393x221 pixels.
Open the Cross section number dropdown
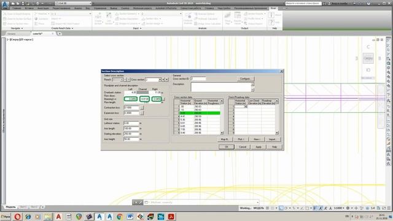click(153, 80)
